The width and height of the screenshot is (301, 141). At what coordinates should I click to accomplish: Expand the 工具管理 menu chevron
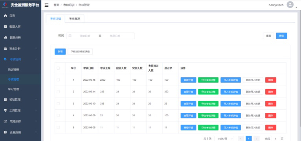(x=36, y=110)
